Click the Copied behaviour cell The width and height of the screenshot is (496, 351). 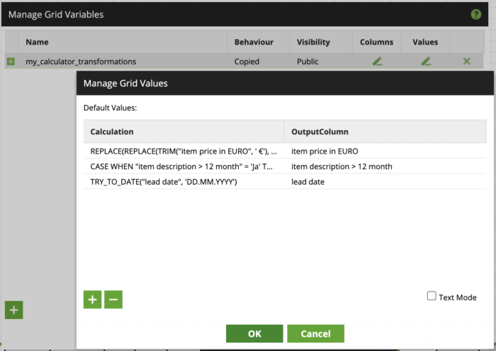pos(247,62)
